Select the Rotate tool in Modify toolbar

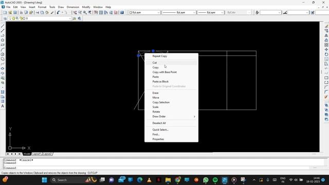(x=326, y=54)
